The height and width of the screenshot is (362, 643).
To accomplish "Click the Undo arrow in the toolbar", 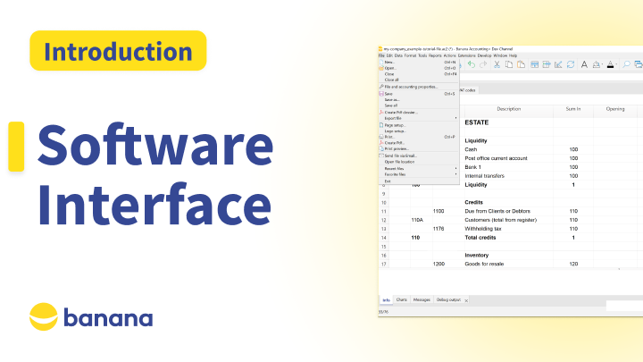I will pyautogui.click(x=472, y=64).
